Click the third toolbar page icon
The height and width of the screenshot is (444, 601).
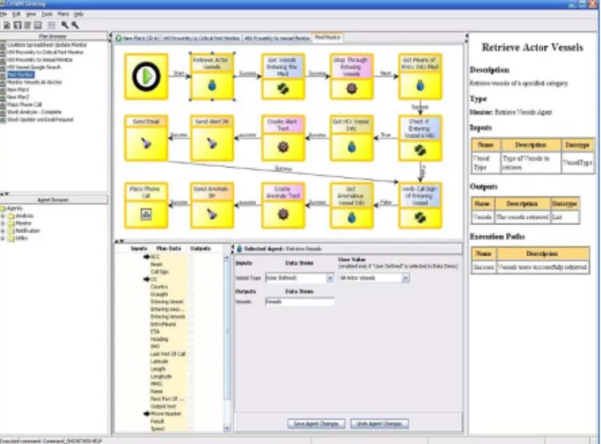point(28,25)
